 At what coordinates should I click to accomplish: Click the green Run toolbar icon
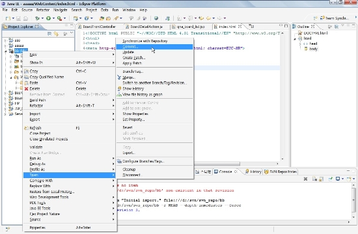point(48,18)
